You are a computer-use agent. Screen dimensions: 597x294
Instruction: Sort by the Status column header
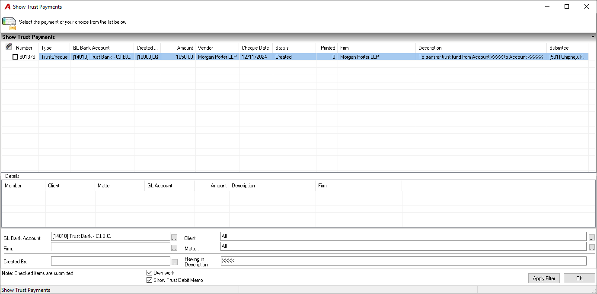tap(294, 48)
